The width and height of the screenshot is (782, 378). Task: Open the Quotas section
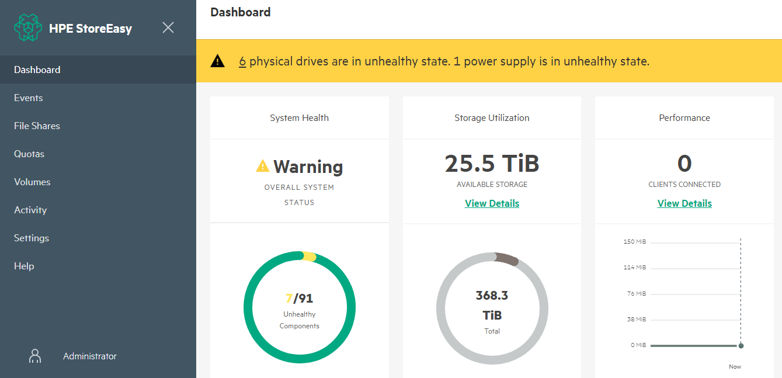[29, 154]
